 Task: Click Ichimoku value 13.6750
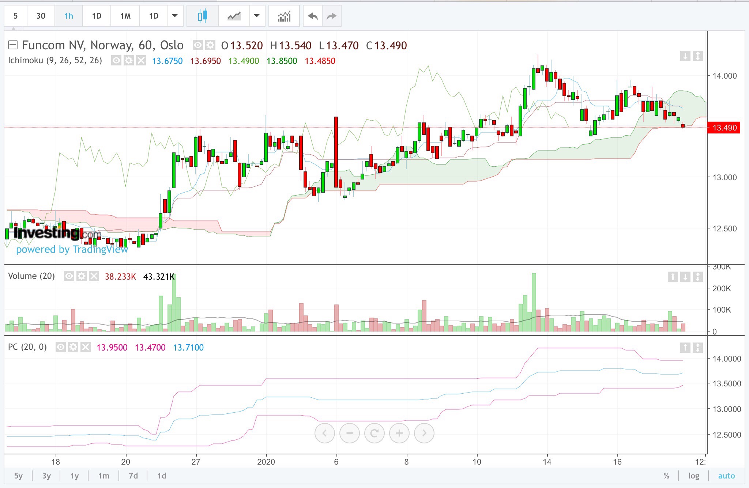tap(167, 61)
